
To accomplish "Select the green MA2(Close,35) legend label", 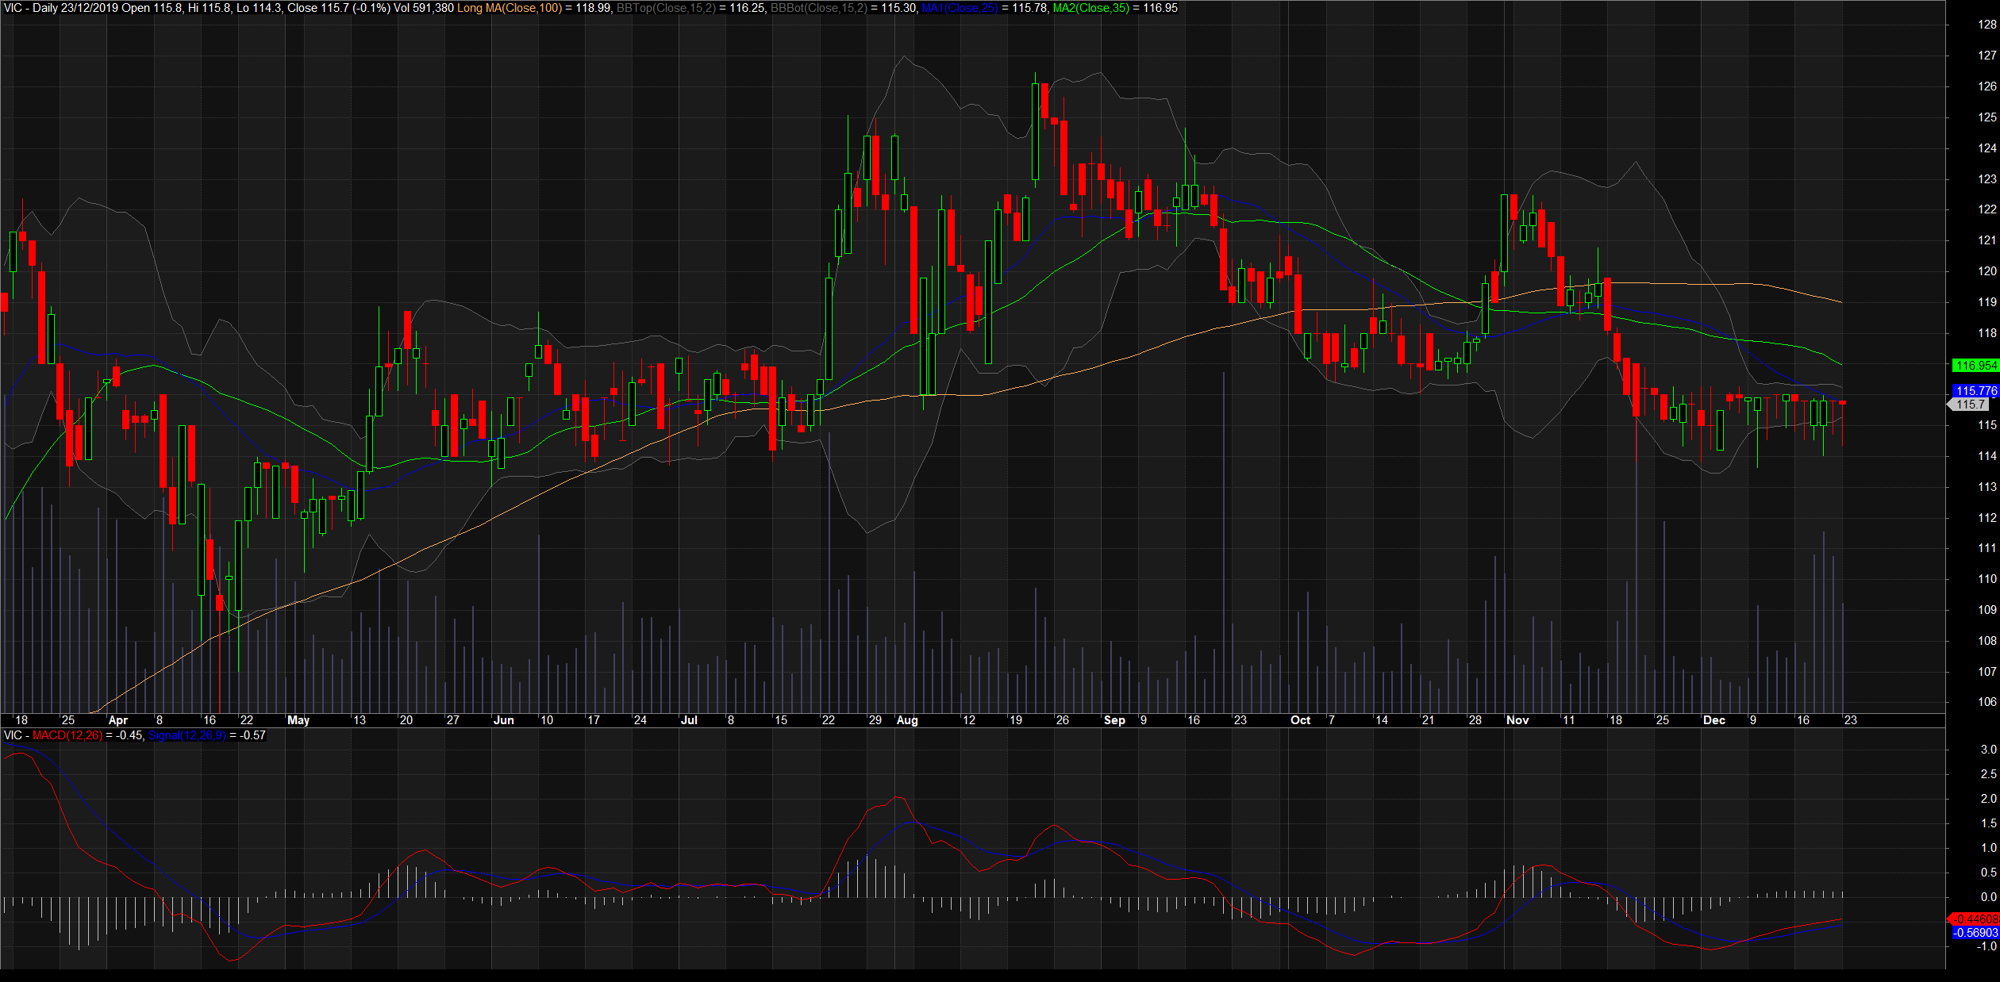I will point(1090,8).
